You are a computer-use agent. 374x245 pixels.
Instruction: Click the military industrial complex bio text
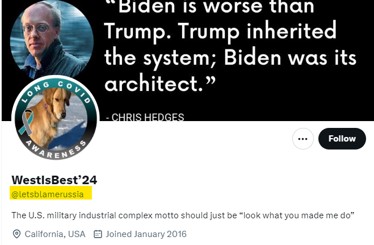183,215
